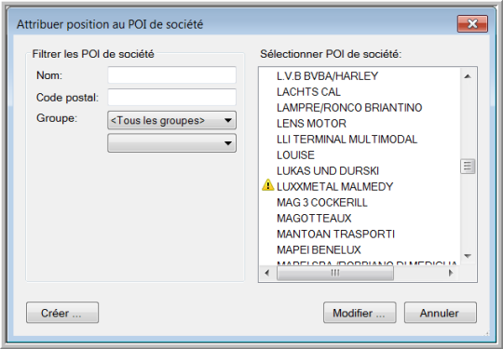Click the list's scroll down arrow
This screenshot has height=349, width=503.
click(468, 256)
